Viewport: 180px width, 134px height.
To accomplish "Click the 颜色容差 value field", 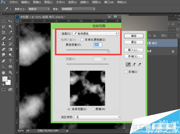I will click(x=98, y=45).
